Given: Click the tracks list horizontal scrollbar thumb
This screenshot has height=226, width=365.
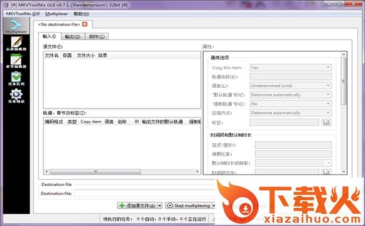Looking at the screenshot, I should 95,171.
